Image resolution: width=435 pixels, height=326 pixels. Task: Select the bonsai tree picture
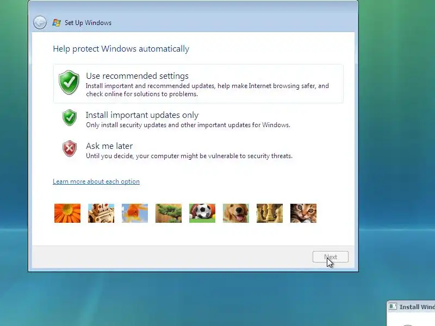click(169, 213)
